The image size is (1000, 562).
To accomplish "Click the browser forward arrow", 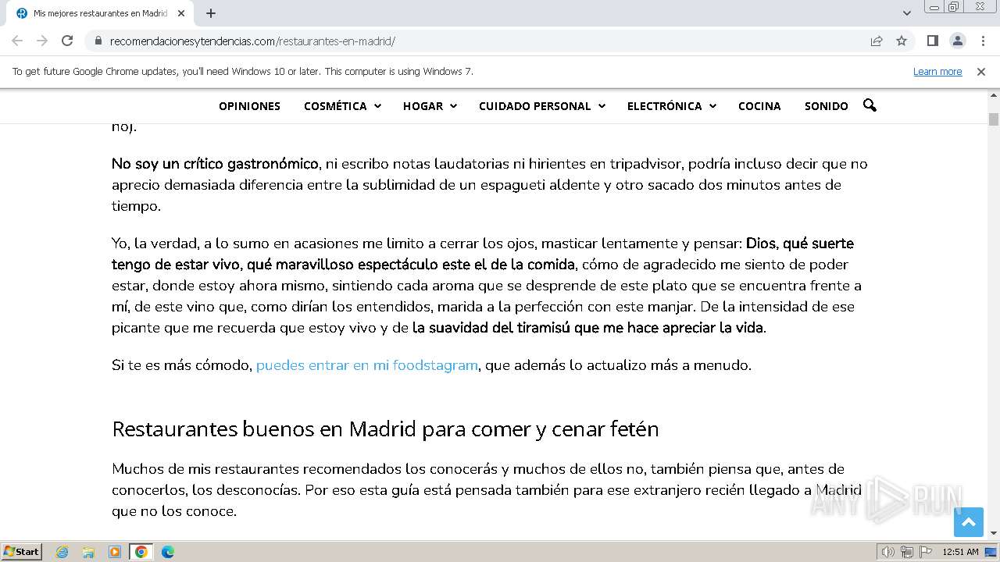I will tap(42, 41).
